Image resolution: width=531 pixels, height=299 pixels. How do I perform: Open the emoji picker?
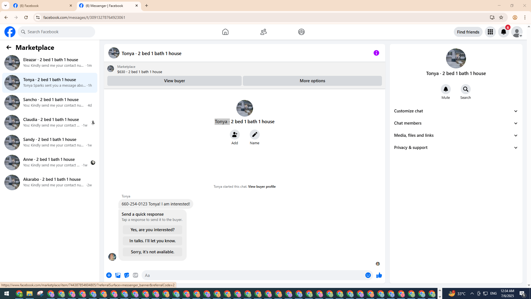[368, 275]
